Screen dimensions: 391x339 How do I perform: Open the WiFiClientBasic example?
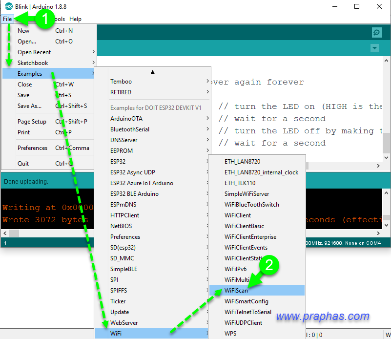(x=257, y=226)
